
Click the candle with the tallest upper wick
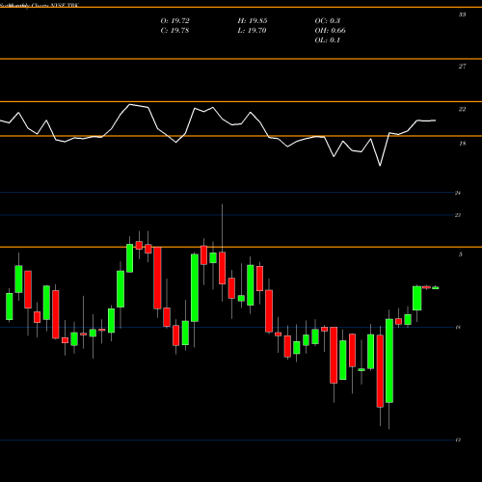point(222,268)
